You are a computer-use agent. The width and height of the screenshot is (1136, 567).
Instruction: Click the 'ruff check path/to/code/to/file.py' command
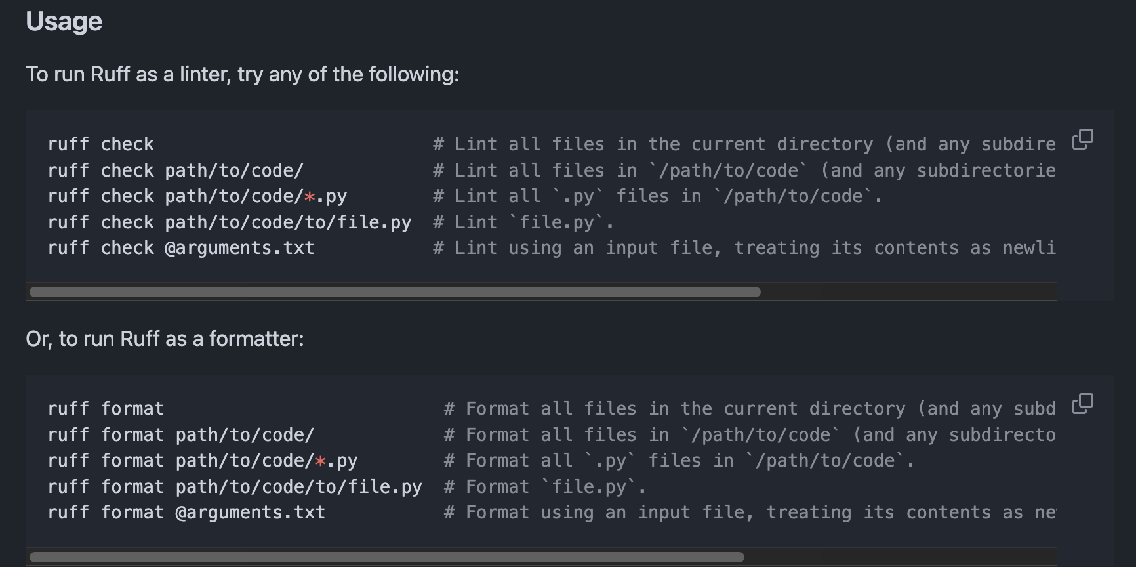229,222
